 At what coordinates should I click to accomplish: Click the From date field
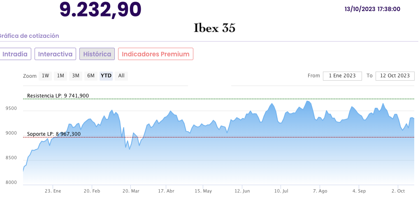(342, 76)
